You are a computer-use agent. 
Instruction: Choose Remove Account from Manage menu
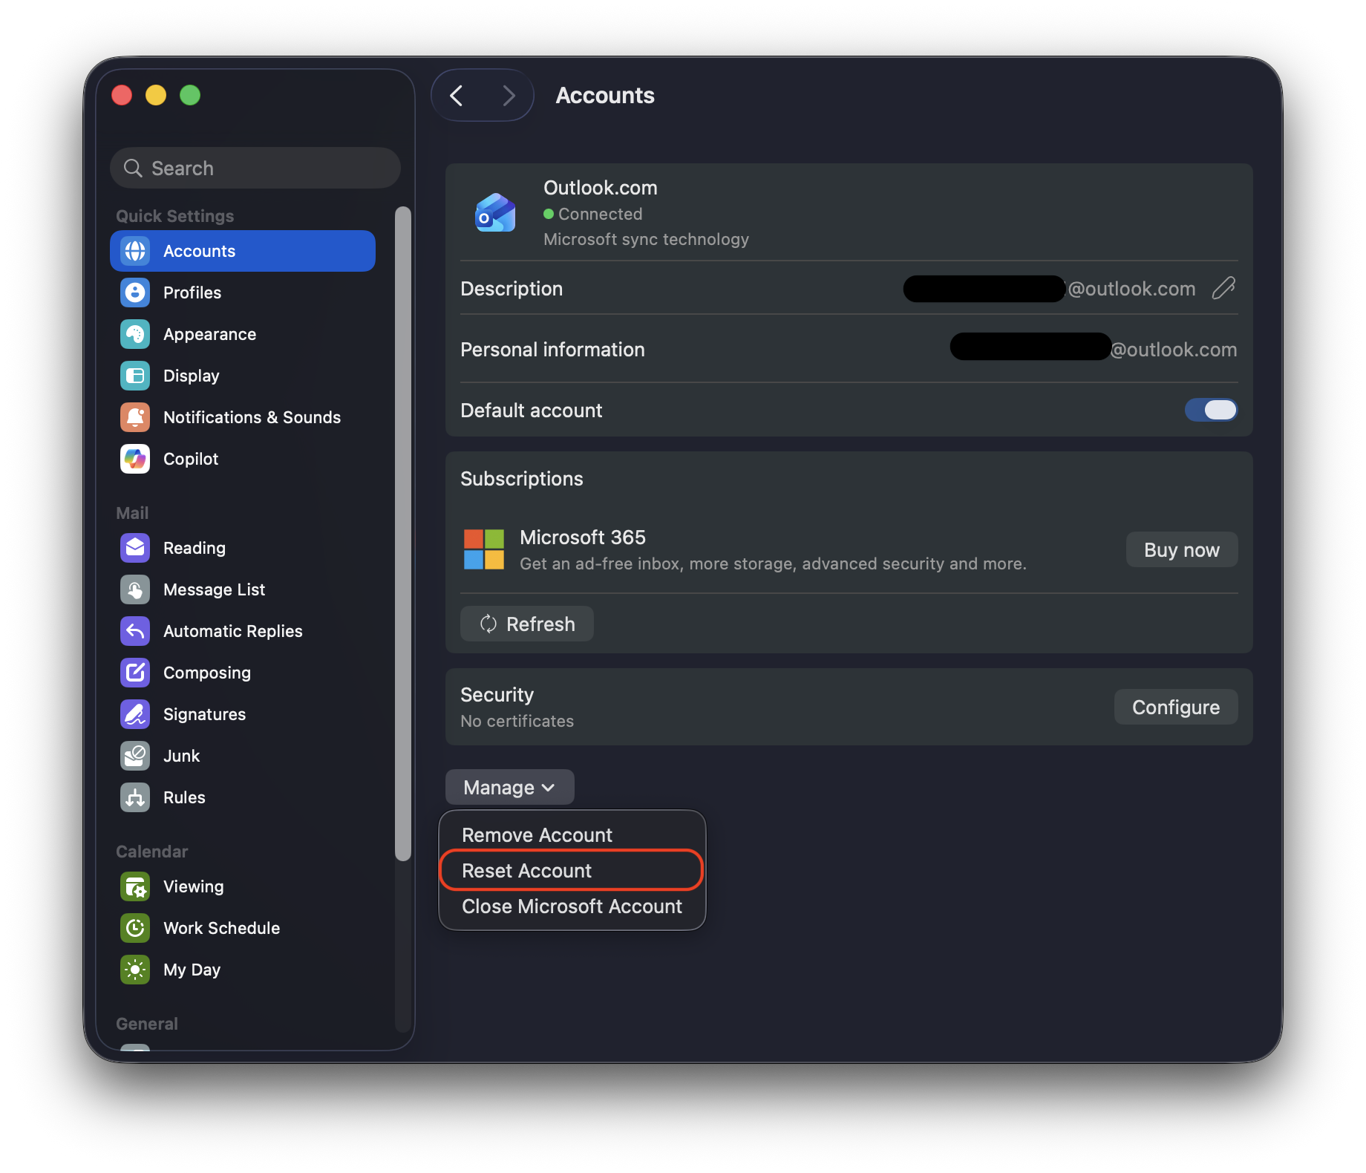click(572, 834)
